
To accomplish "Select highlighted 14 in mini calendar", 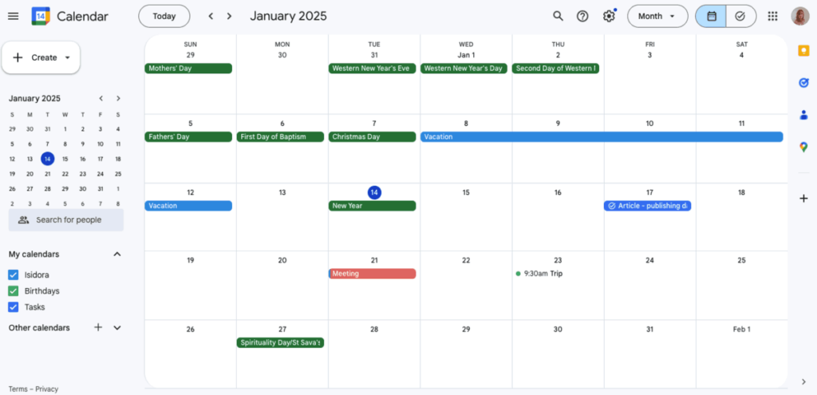I will [x=47, y=159].
